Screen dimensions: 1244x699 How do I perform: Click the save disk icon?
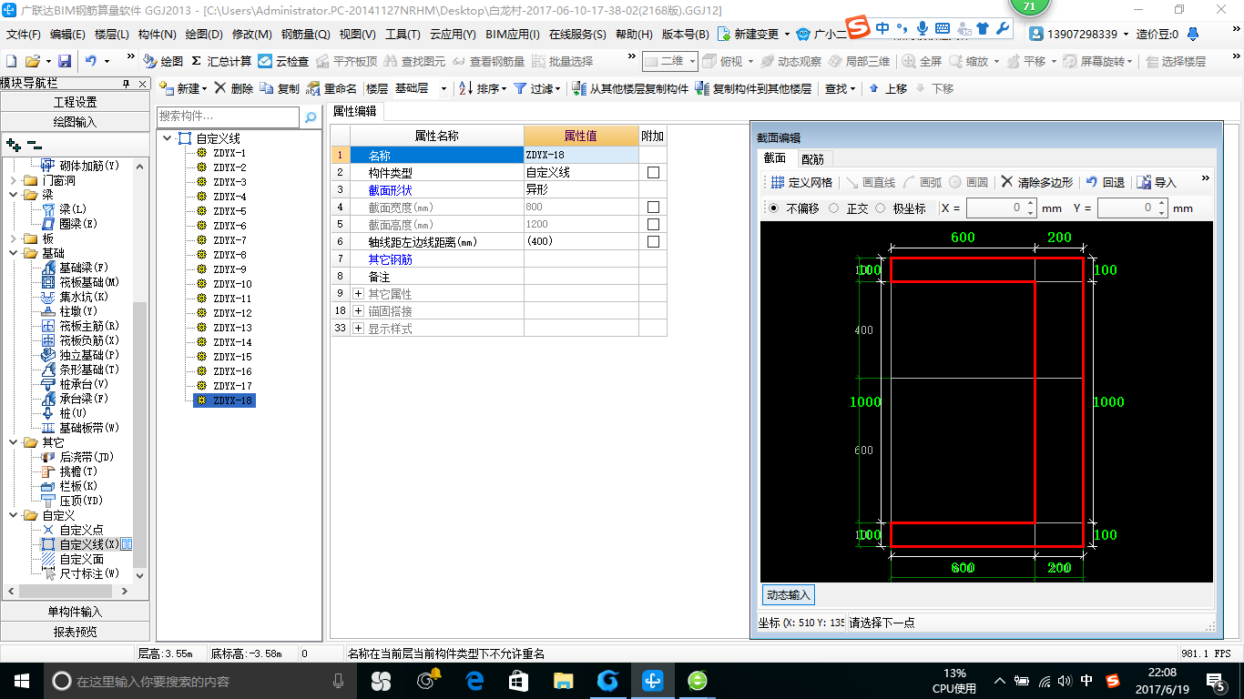tap(64, 61)
